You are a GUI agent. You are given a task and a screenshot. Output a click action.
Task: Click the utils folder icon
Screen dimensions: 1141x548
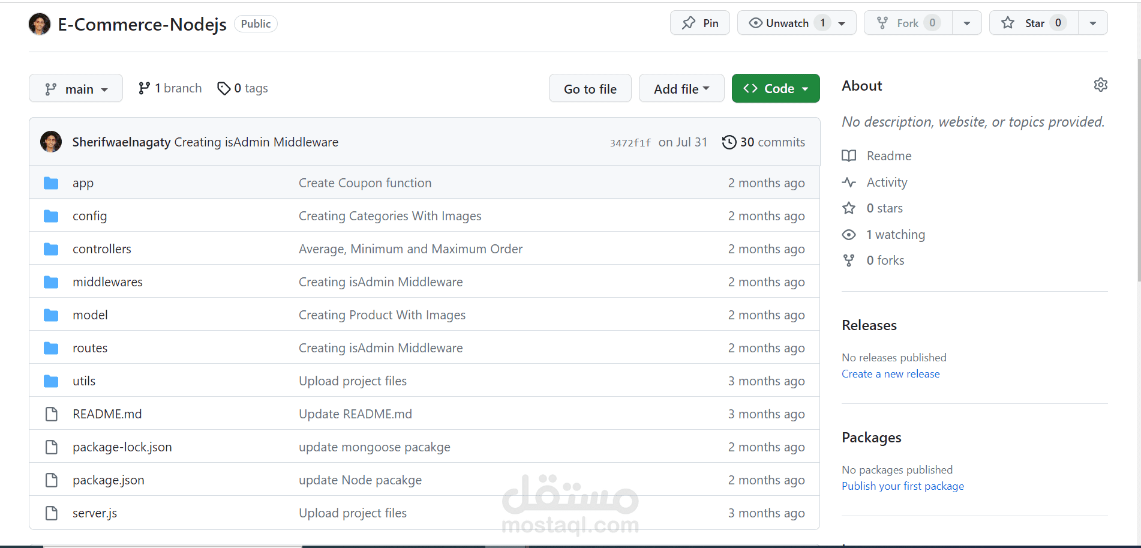tap(51, 381)
